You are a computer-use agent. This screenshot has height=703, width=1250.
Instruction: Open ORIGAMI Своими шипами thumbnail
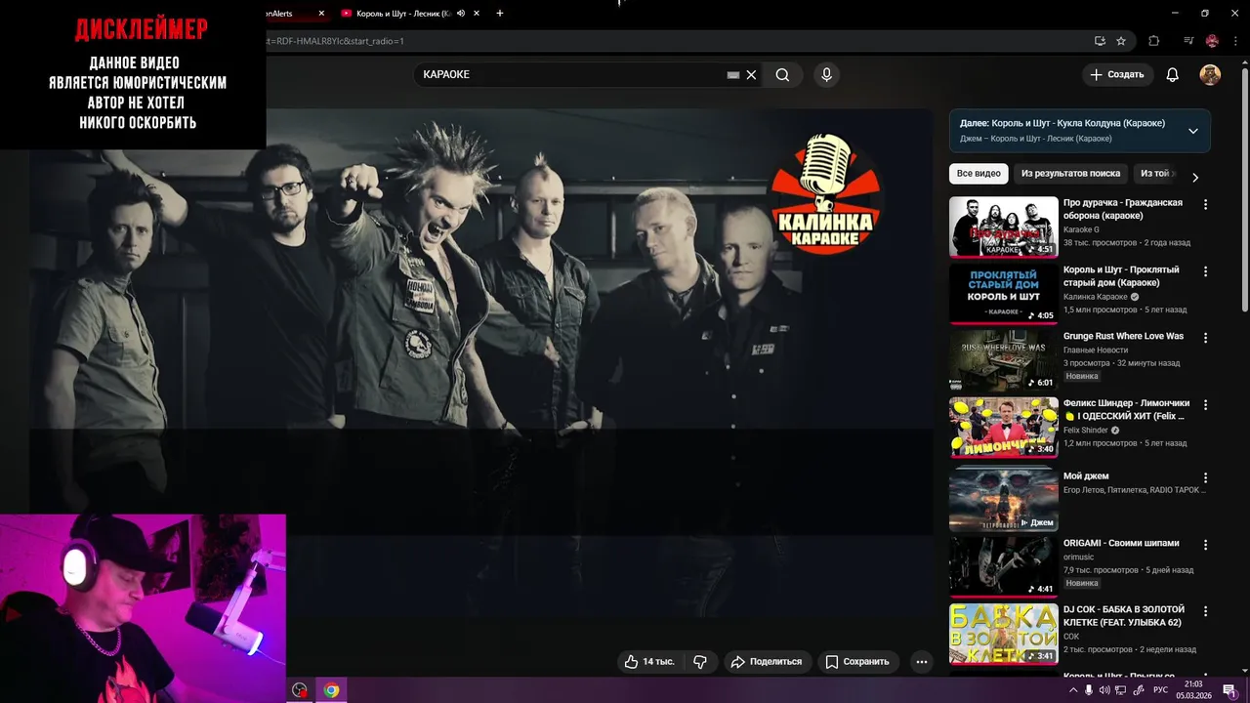pyautogui.click(x=1004, y=566)
